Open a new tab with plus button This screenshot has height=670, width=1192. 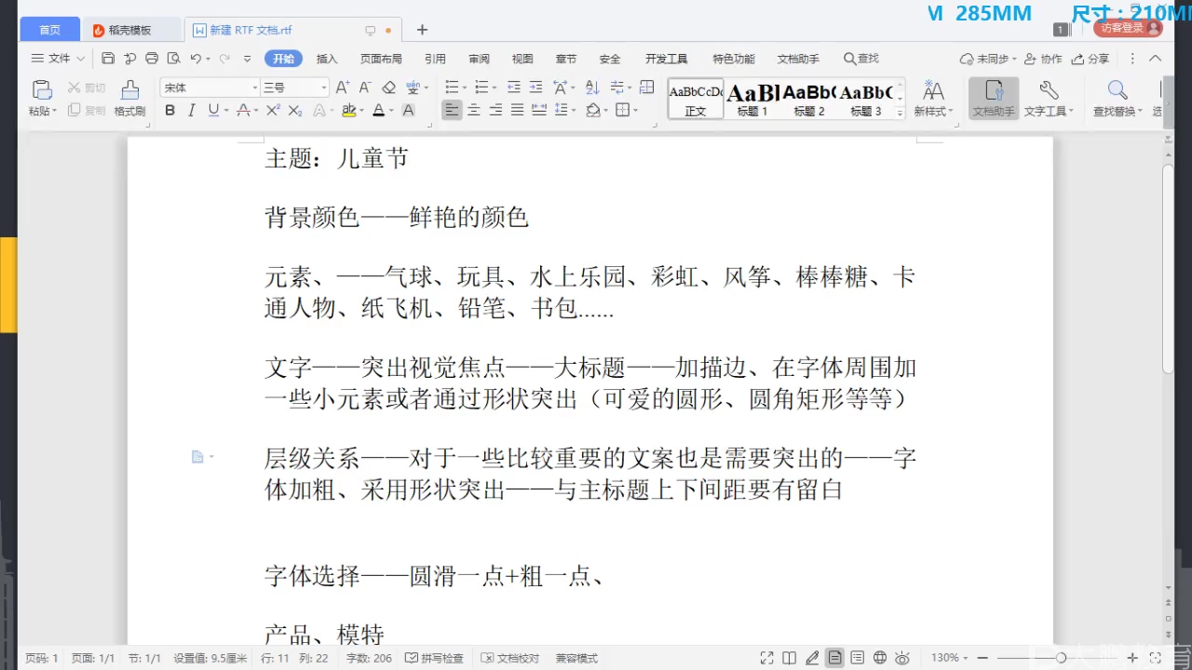[x=422, y=30]
